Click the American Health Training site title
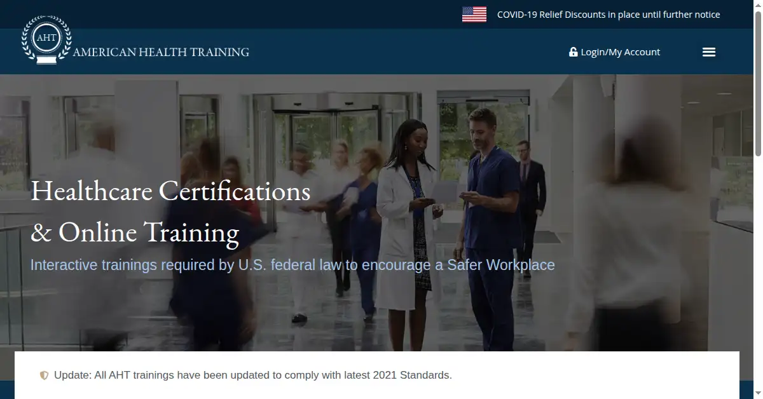 [x=161, y=52]
